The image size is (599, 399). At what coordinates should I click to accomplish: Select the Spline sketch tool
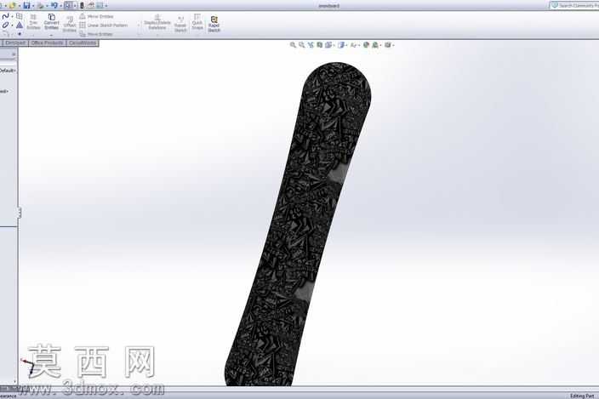(x=5, y=16)
